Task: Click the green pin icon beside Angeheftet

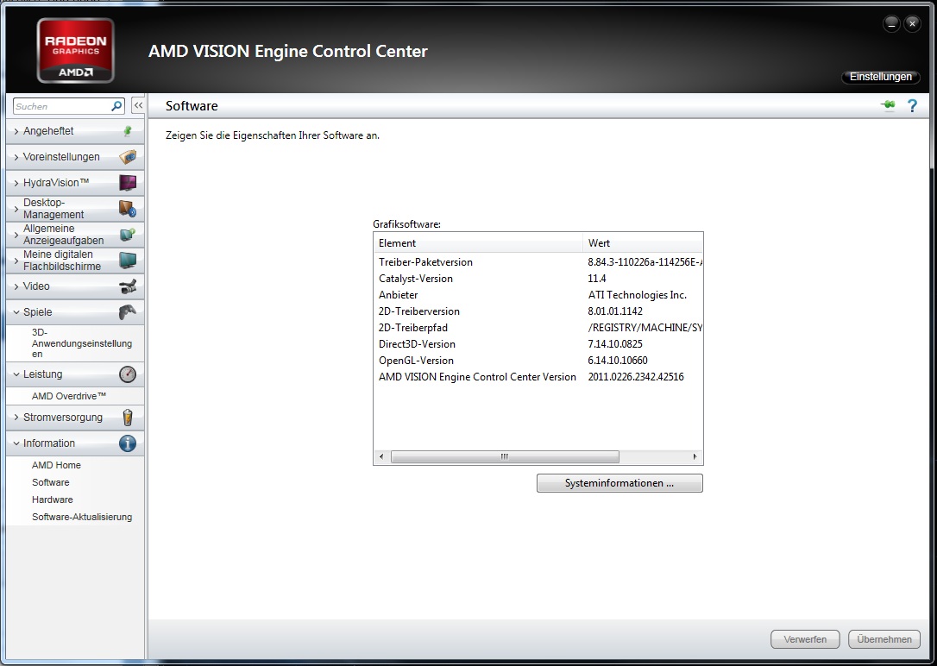Action: pos(128,131)
